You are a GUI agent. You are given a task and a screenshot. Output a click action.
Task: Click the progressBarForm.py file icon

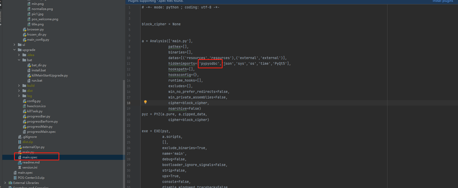(x=25, y=121)
